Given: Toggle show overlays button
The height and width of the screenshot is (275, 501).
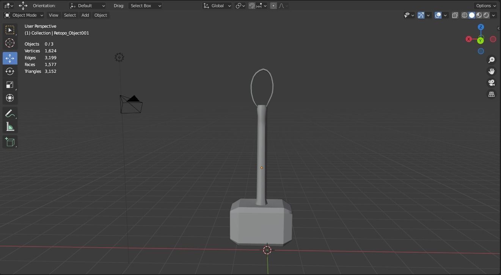Looking at the screenshot, I should [x=438, y=15].
